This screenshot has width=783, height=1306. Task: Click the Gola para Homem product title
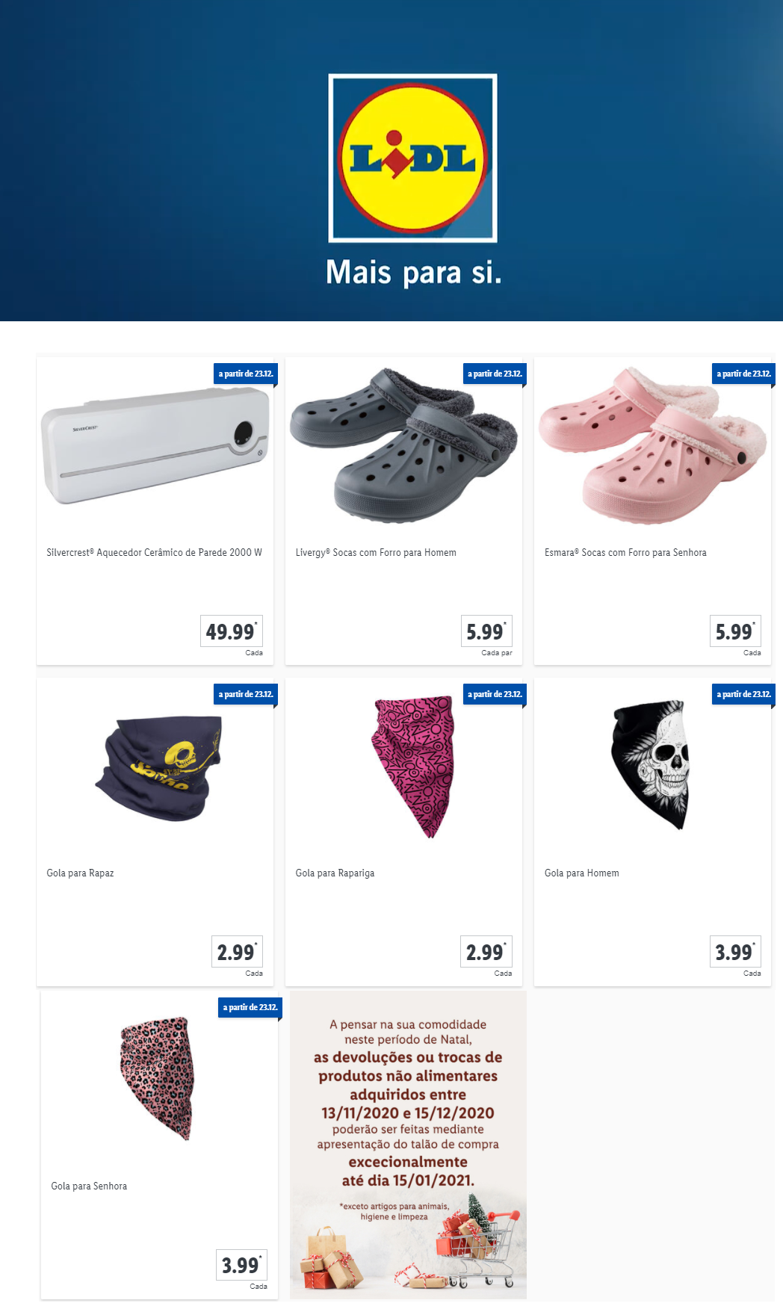point(582,873)
